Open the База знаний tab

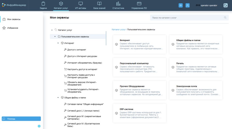click(99, 5)
